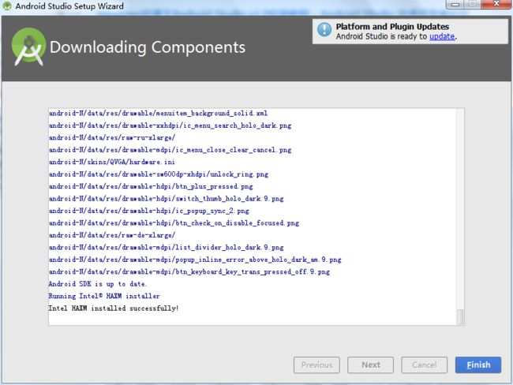Click the log scrollbar thumb
This screenshot has width=513, height=385.
pos(460,316)
